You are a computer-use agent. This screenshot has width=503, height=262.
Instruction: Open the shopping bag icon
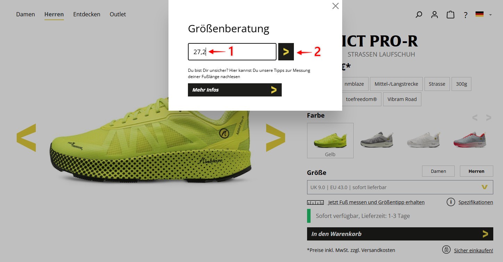(451, 15)
